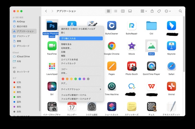The width and height of the screenshot is (195, 129).
Task: Select the iShot app icon
Action: point(151,46)
